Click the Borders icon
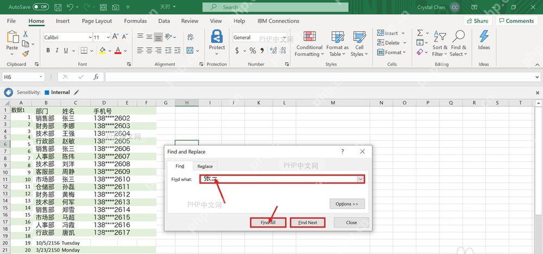The width and height of the screenshot is (543, 254). point(84,50)
